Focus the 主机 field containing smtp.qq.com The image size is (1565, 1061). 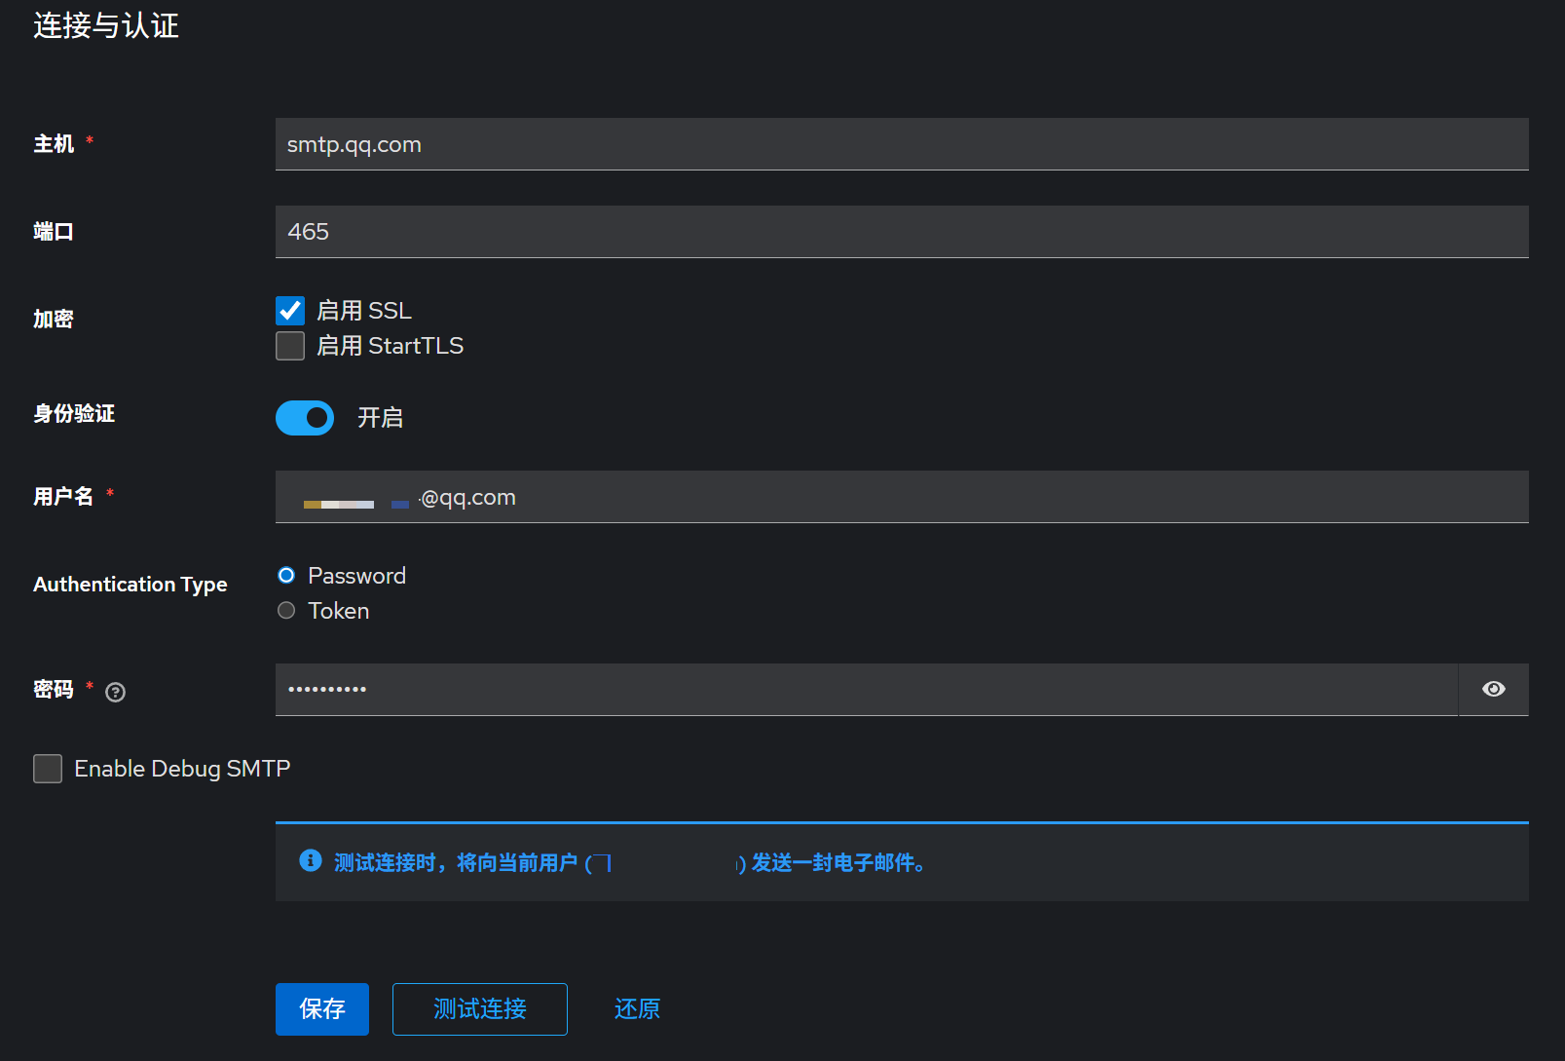[901, 144]
